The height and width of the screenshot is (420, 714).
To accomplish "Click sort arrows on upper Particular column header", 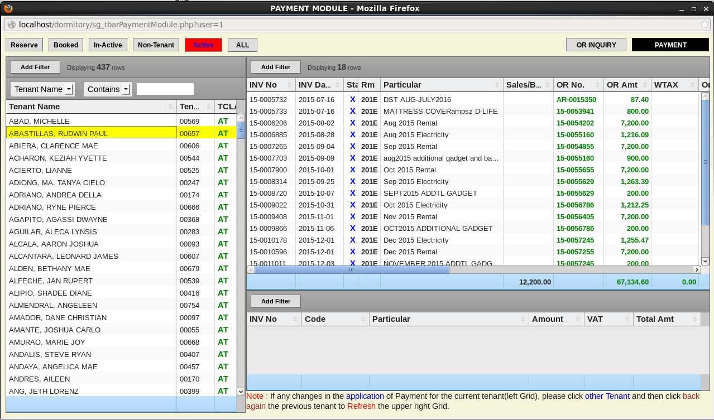I will (x=497, y=85).
